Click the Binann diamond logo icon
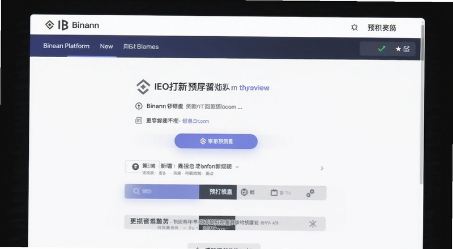The image size is (453, 249). (x=49, y=25)
